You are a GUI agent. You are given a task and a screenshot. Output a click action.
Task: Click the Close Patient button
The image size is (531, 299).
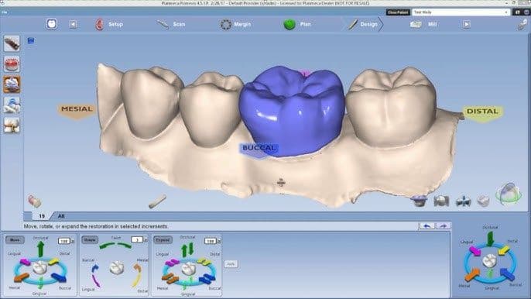click(x=398, y=12)
